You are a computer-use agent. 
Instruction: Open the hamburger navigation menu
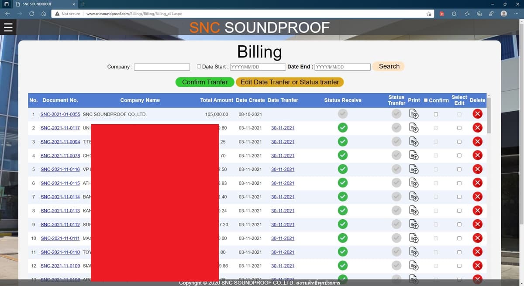pos(8,27)
